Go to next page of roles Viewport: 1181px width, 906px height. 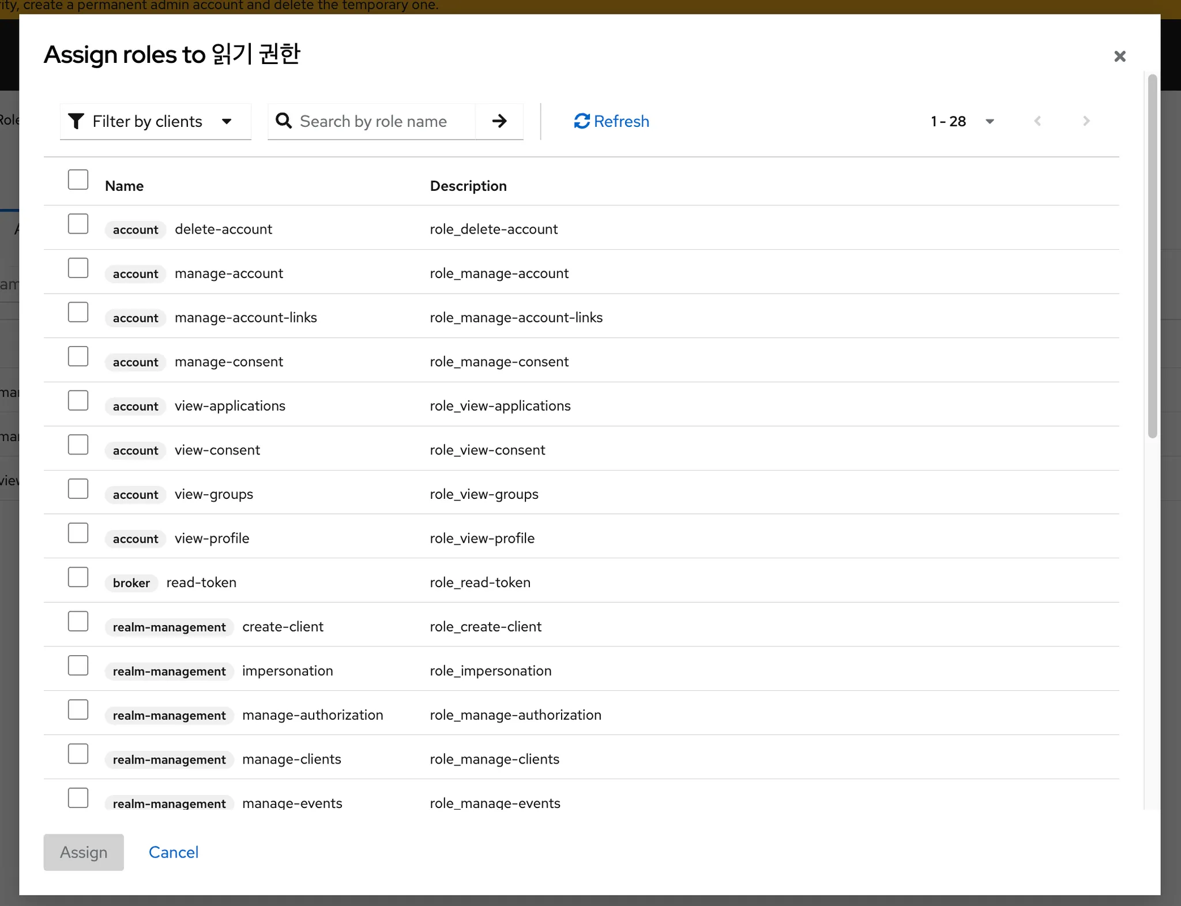click(1086, 121)
